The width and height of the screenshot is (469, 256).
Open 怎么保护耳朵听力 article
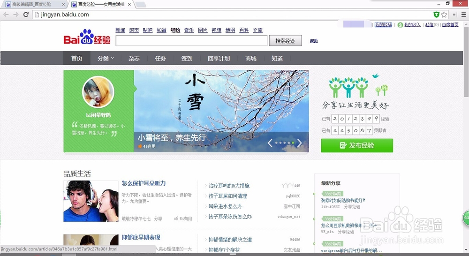pos(144,183)
